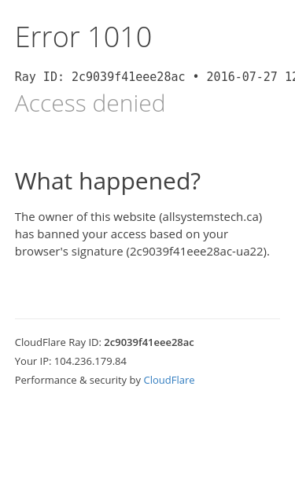Click the date 2016-07-27 in header

[242, 77]
